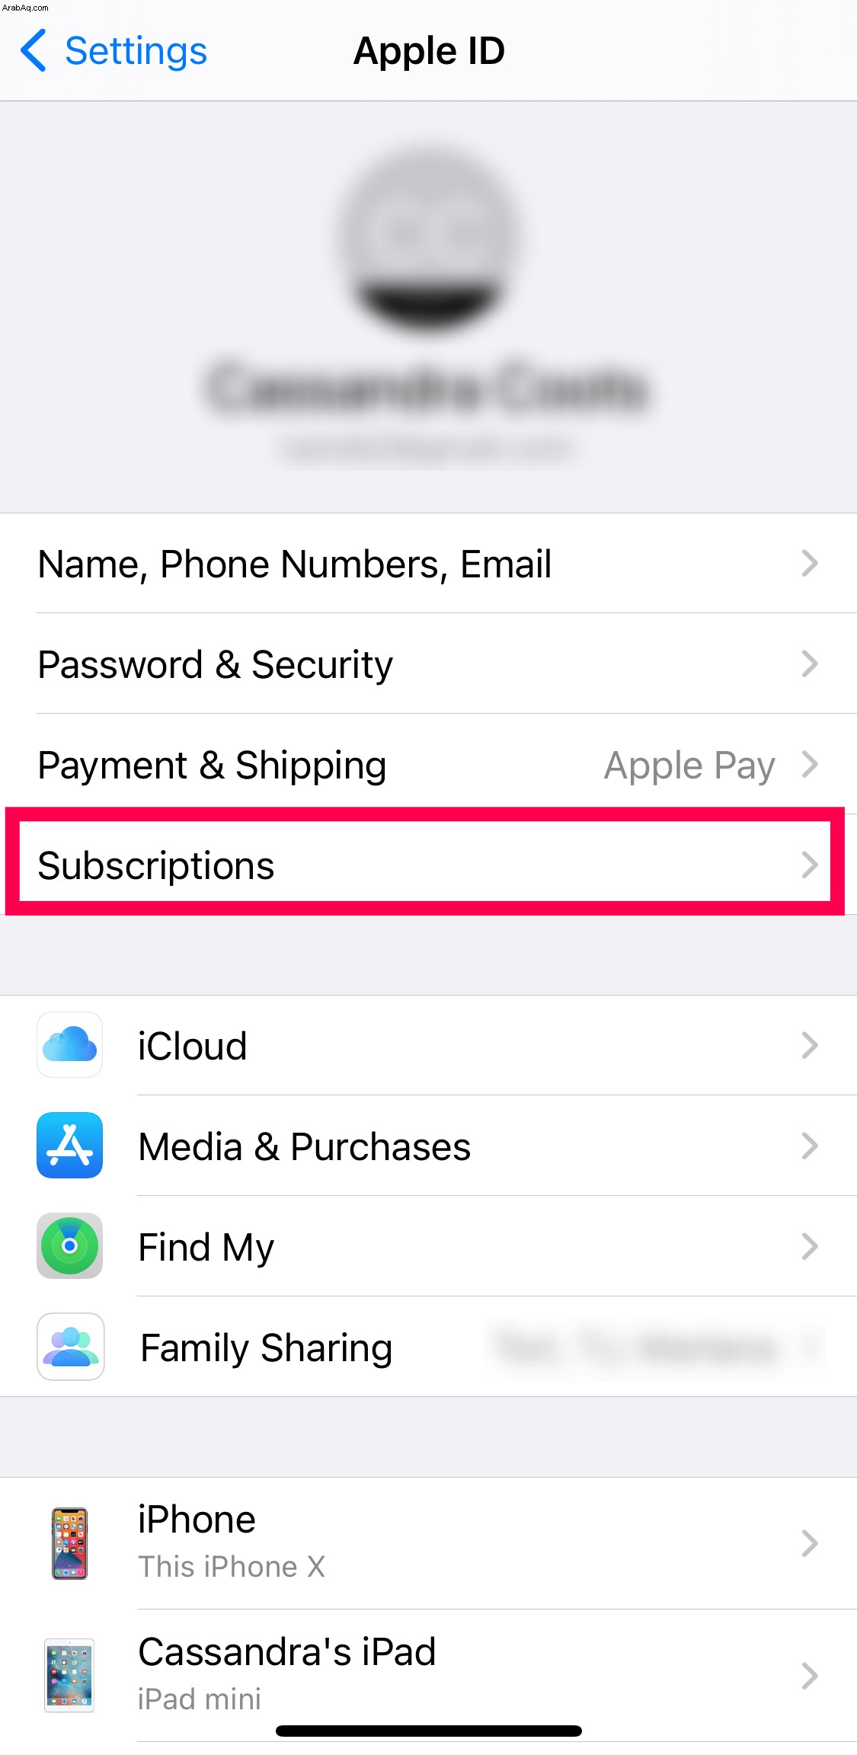Select Cassandra's iPad device entry
The height and width of the screenshot is (1755, 857).
pos(428,1675)
